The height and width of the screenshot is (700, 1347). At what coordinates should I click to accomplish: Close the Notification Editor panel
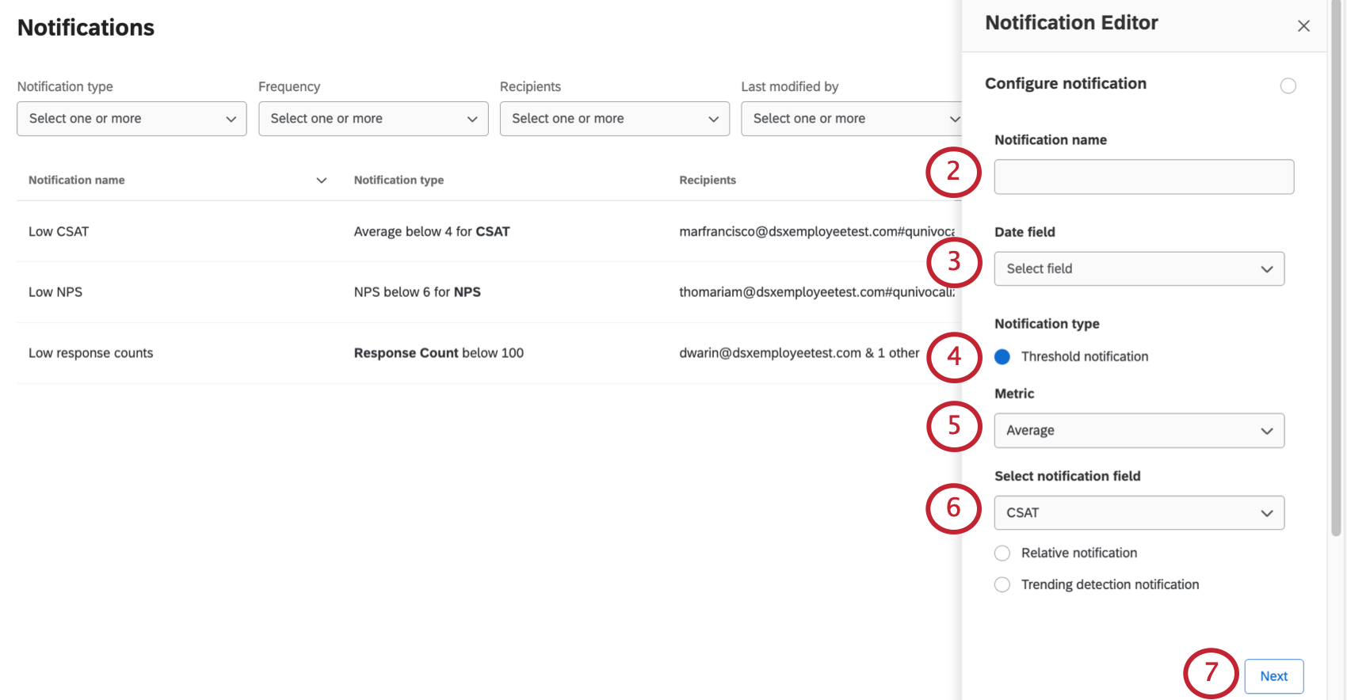pyautogui.click(x=1303, y=26)
